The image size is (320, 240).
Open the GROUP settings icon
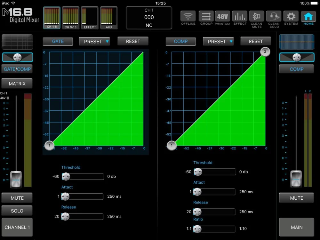click(x=206, y=16)
